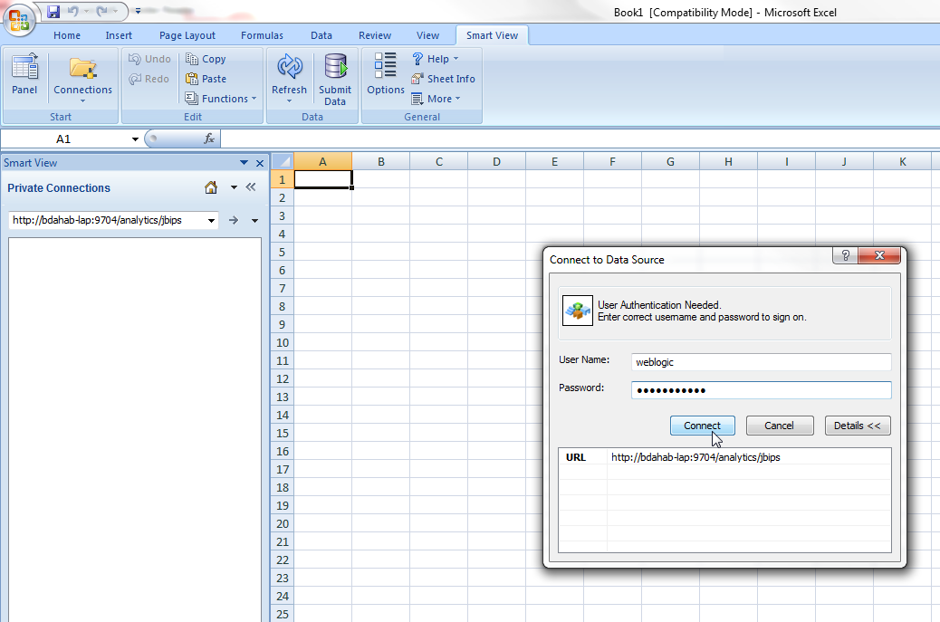
Task: Open Smart View Options
Action: click(386, 73)
